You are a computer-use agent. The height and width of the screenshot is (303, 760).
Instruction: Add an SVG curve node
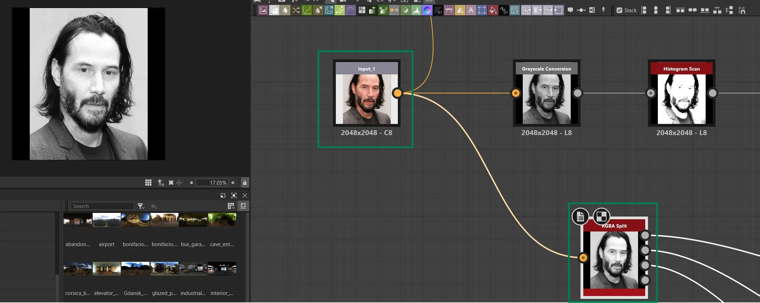[449, 10]
